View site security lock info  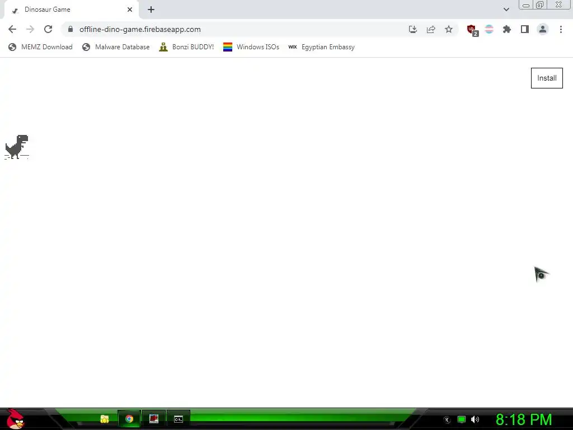[x=71, y=29]
